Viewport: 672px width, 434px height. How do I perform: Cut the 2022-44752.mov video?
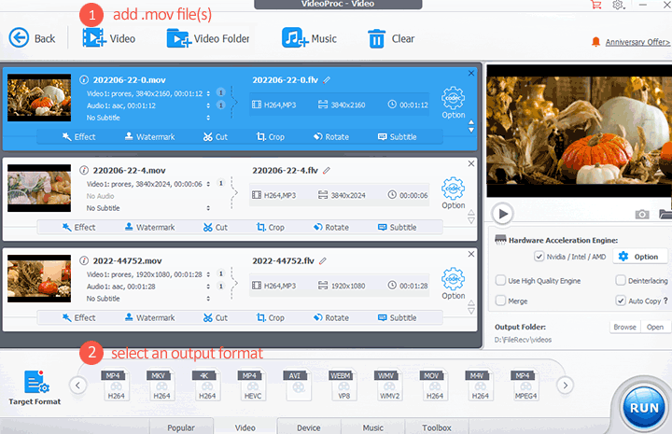pyautogui.click(x=216, y=318)
